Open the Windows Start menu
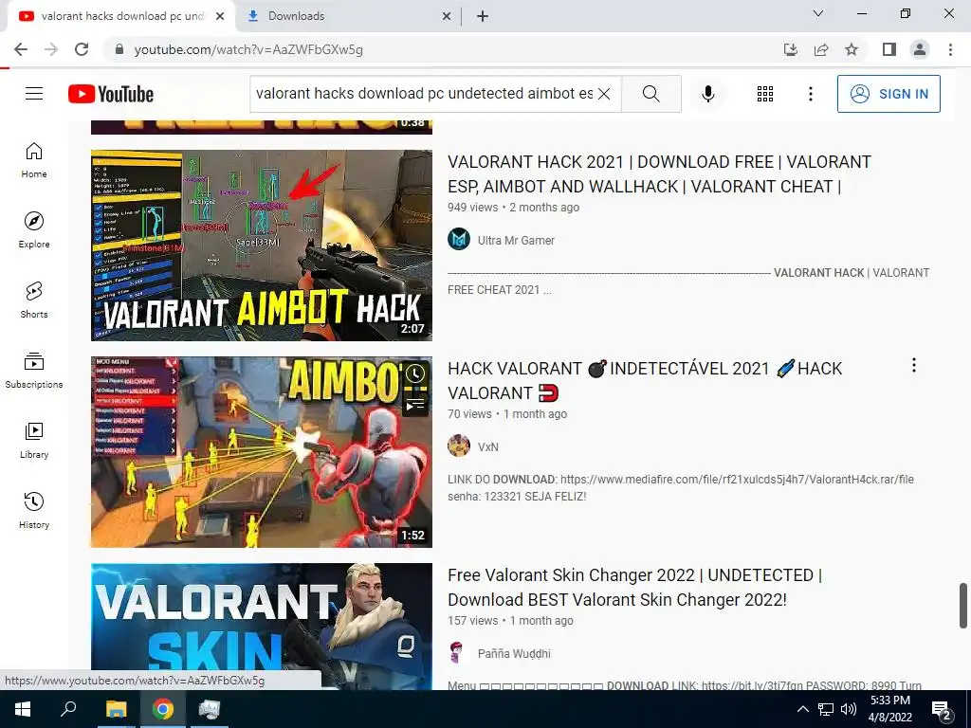The image size is (971, 728). tap(23, 709)
